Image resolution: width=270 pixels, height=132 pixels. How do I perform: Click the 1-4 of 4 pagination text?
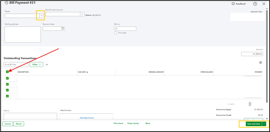(231, 104)
